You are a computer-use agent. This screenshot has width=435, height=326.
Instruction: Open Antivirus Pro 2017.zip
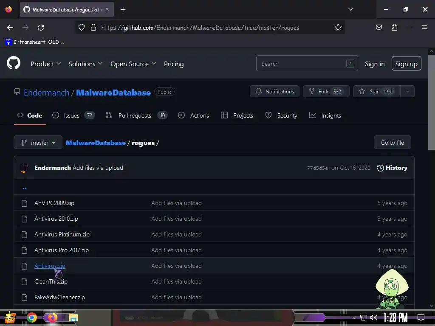point(62,250)
